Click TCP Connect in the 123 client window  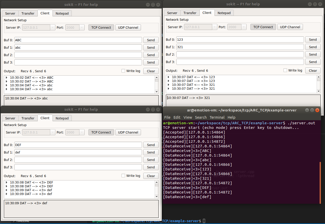click(263, 27)
